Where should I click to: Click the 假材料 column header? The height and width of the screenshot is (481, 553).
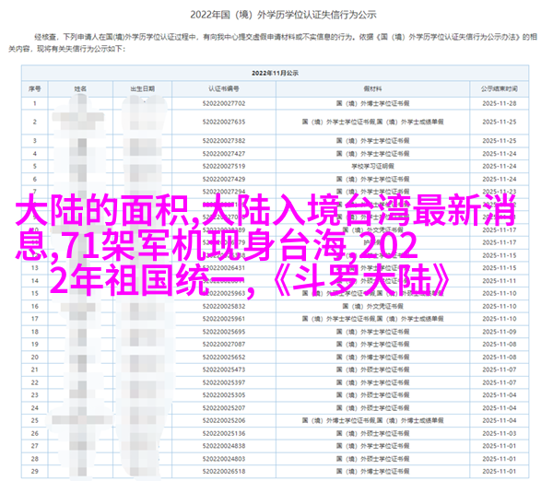click(372, 88)
